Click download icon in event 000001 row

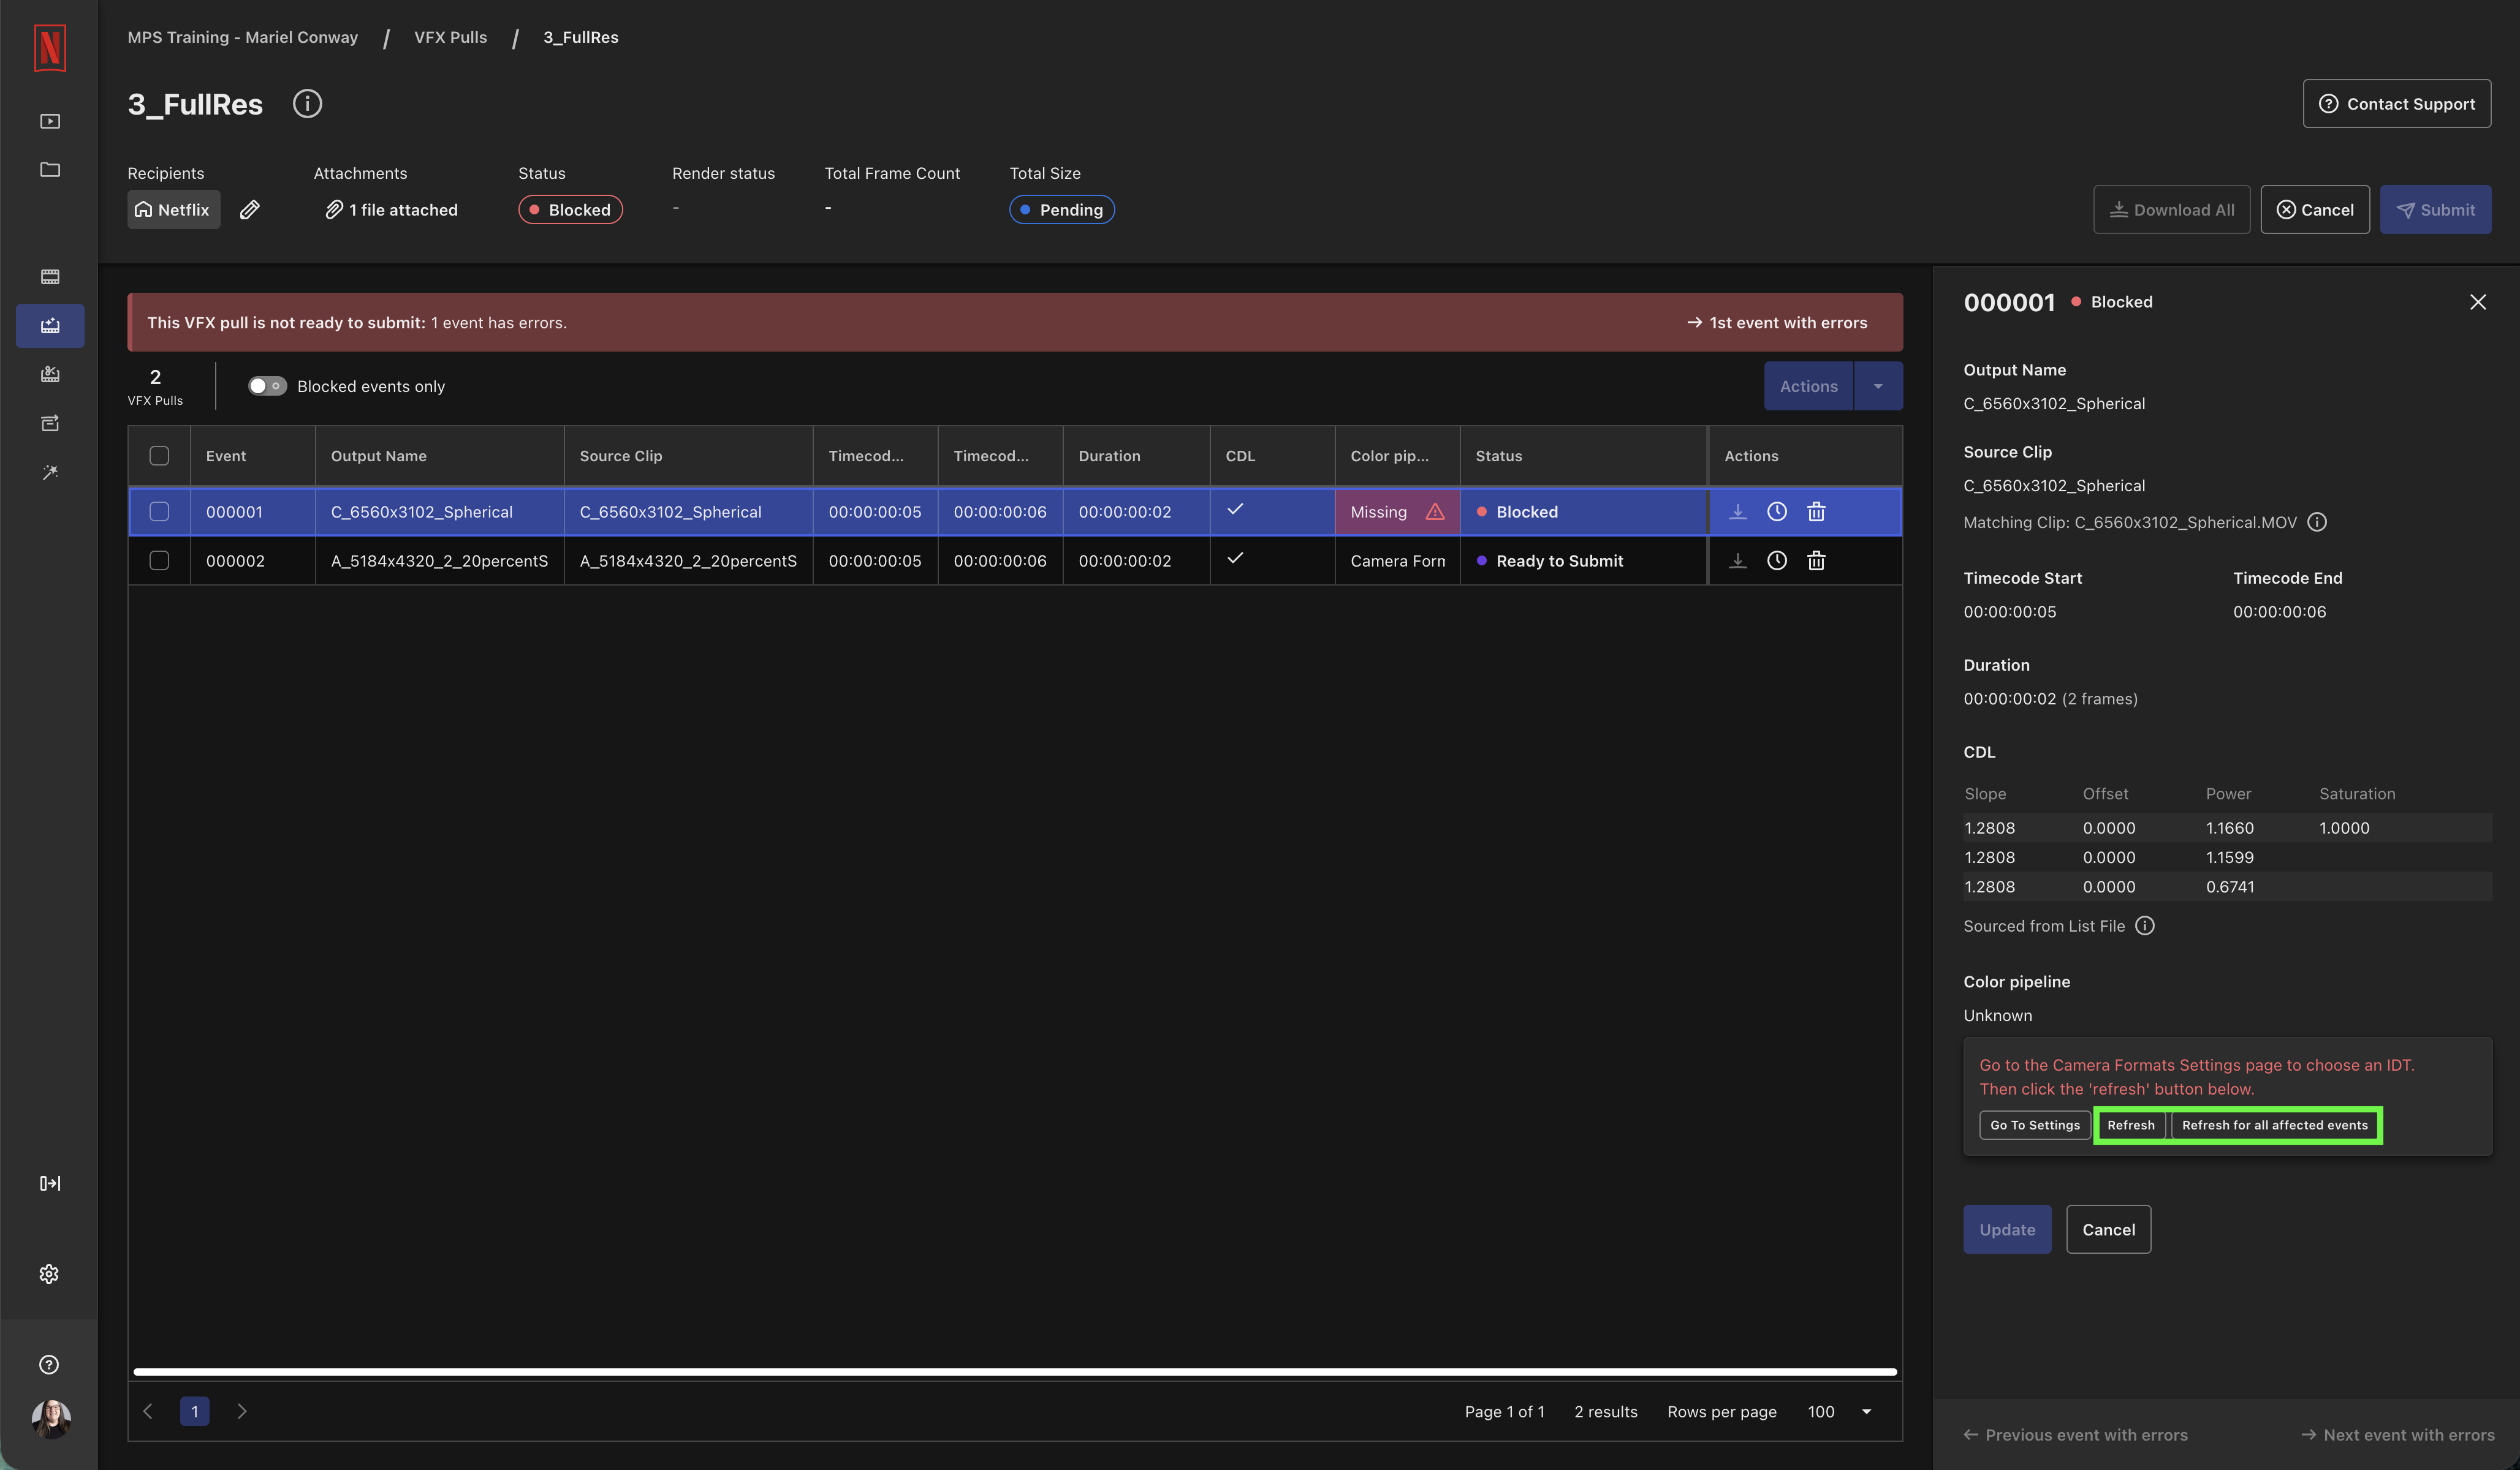coord(1737,511)
